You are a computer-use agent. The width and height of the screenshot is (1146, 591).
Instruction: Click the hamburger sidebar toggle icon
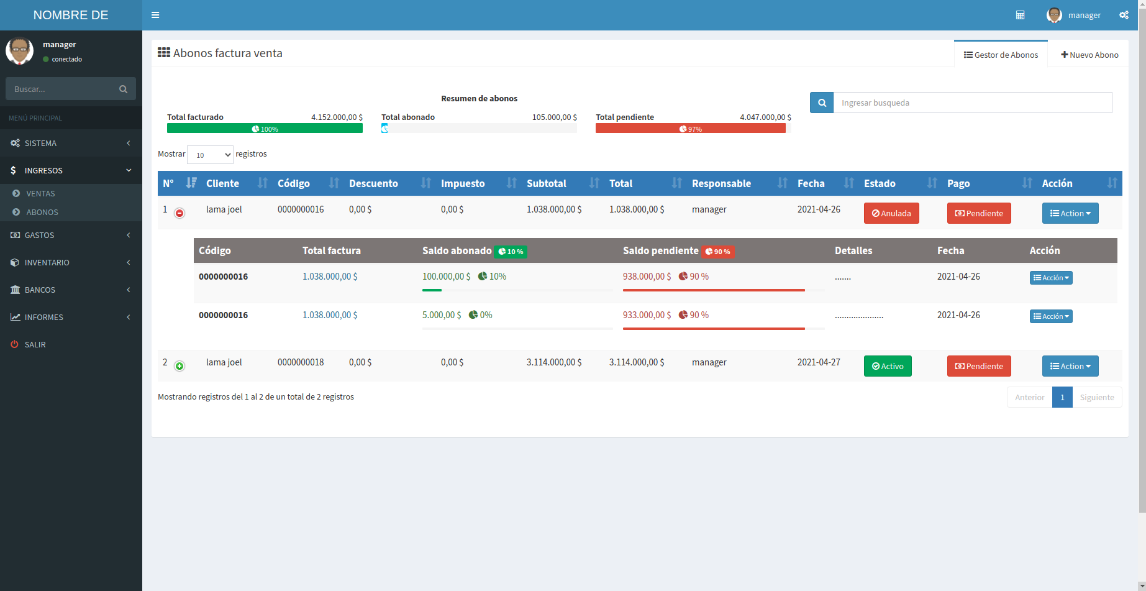coord(155,15)
